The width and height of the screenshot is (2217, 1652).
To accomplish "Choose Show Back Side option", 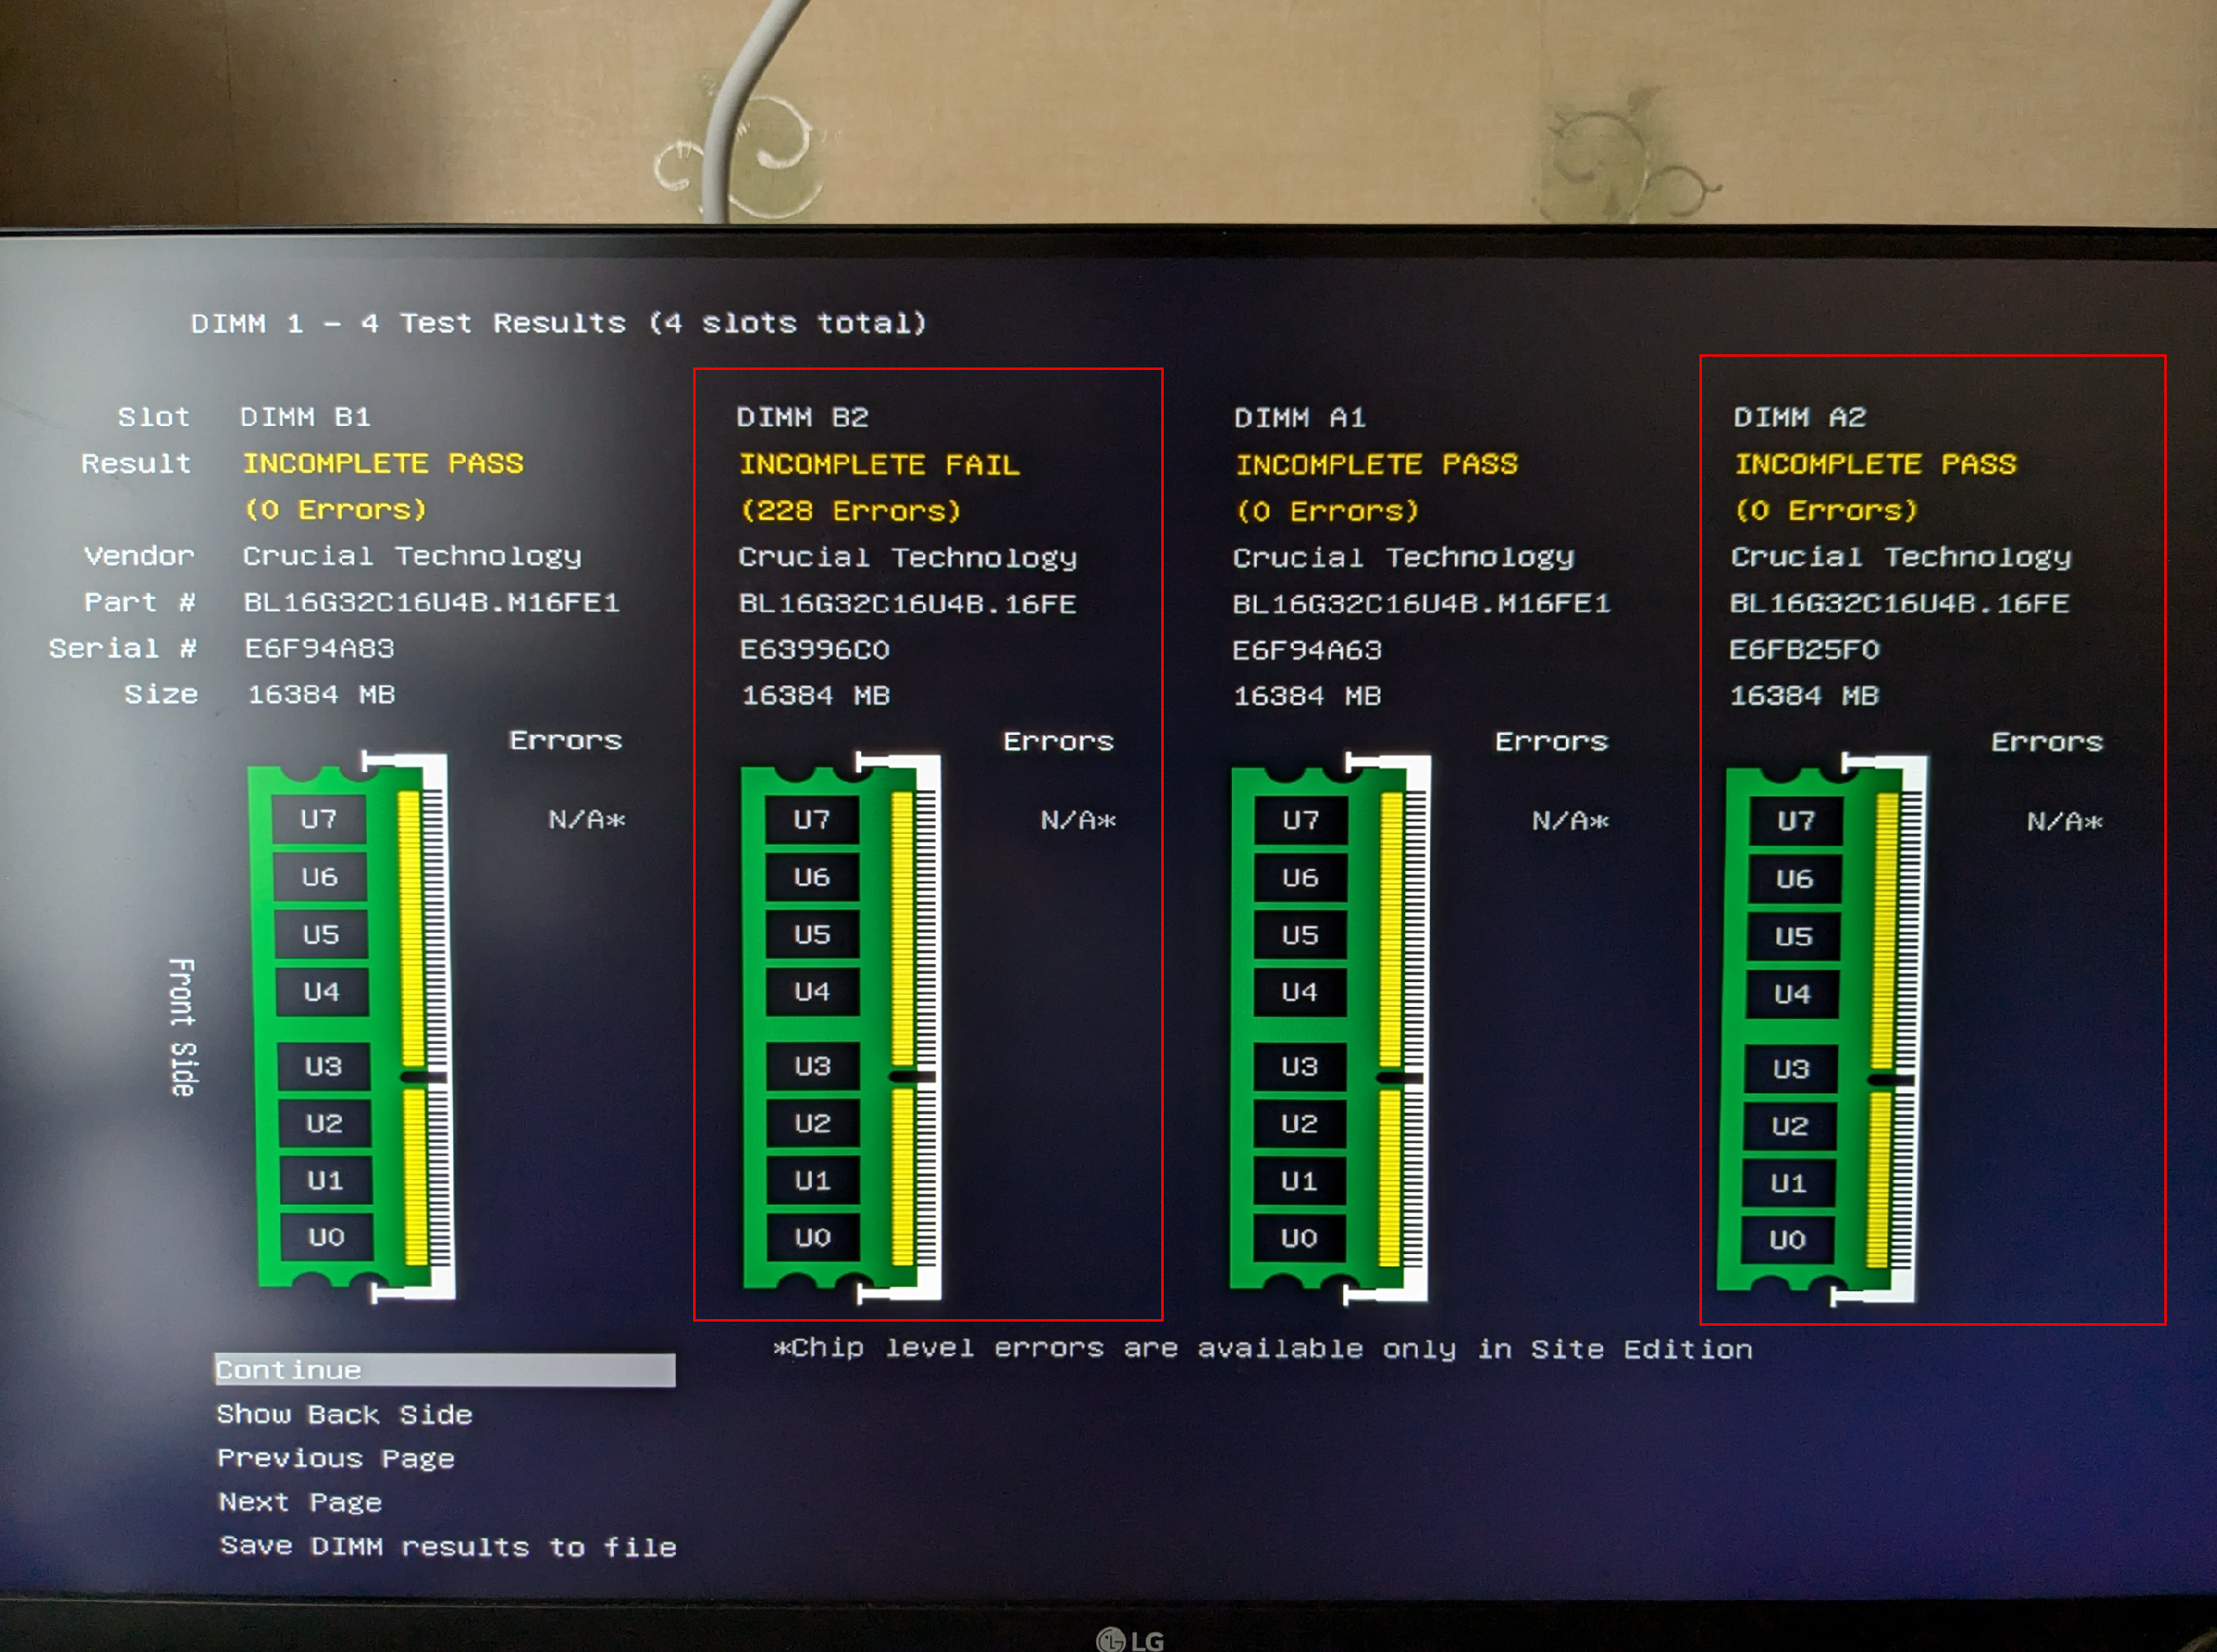I will pyautogui.click(x=344, y=1414).
